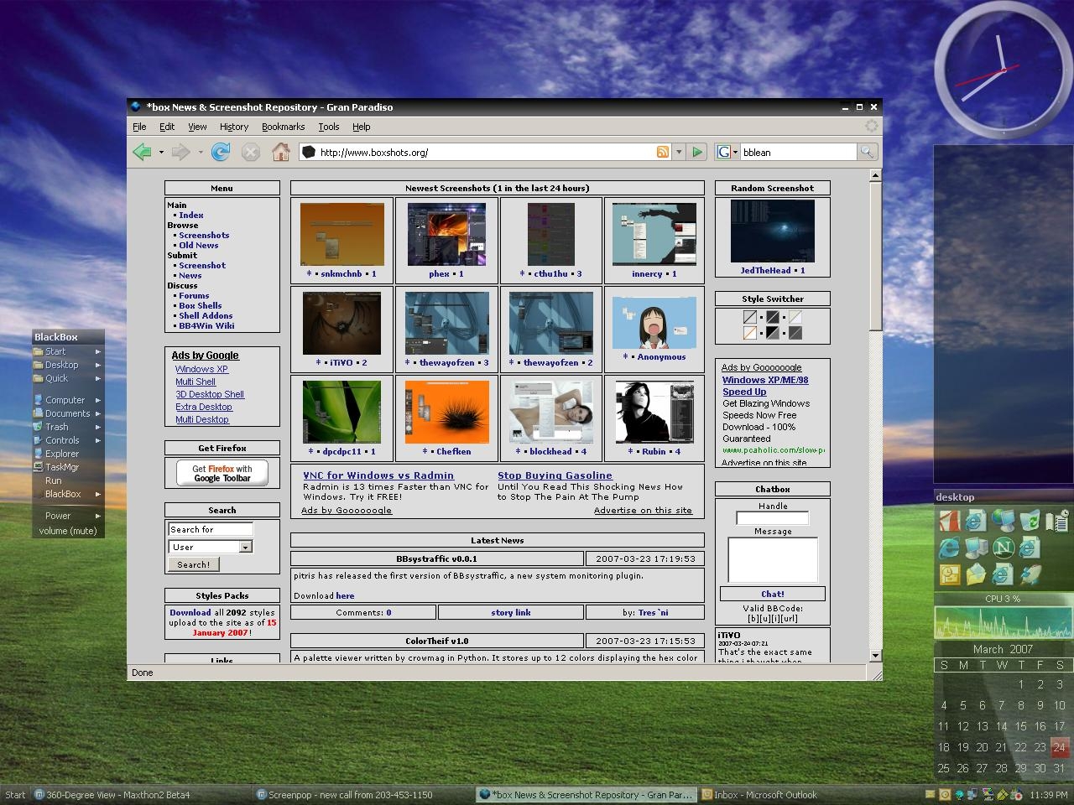Launch Netscape from the desktop panel

[x=1003, y=548]
